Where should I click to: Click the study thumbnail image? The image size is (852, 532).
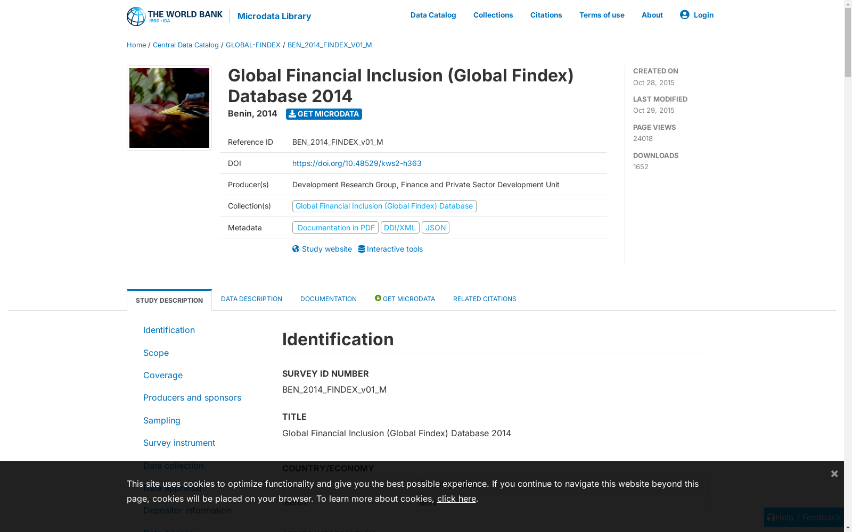169,108
